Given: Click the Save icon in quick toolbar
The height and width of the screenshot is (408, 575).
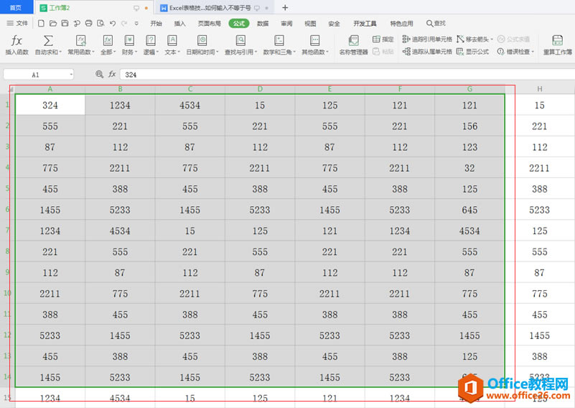Looking at the screenshot, I should click(65, 24).
